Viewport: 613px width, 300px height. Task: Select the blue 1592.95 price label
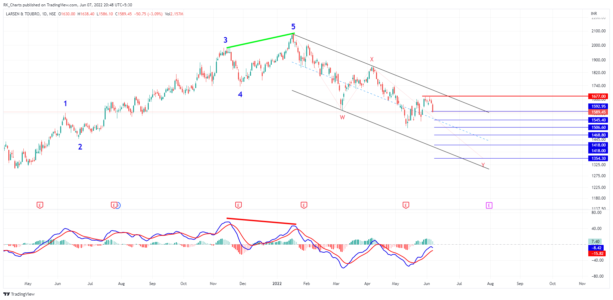[x=598, y=106]
